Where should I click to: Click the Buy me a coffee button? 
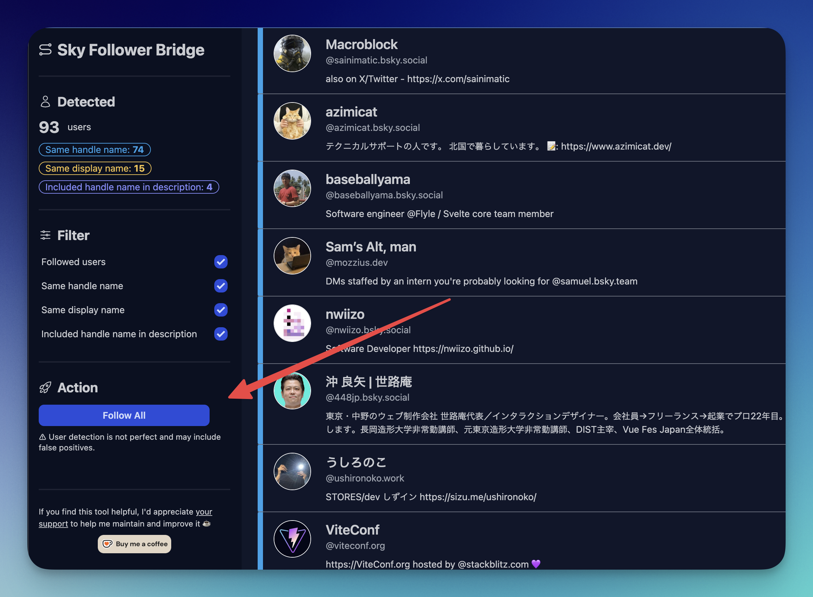click(134, 544)
